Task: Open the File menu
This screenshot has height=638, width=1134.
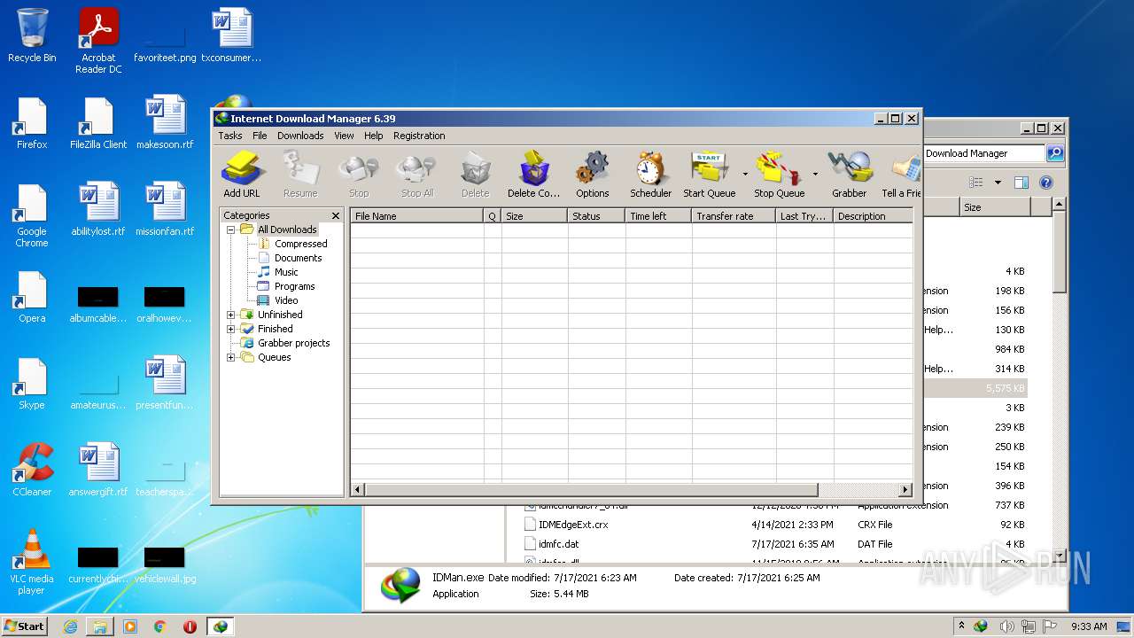Action: tap(260, 136)
